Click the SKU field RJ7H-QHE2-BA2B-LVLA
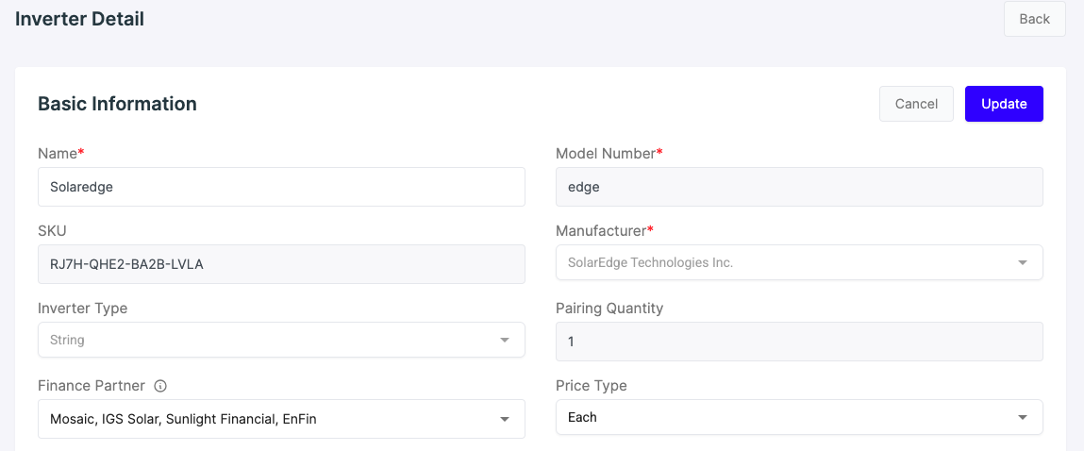The image size is (1084, 451). click(281, 263)
